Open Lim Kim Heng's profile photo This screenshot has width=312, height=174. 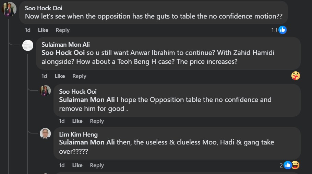(45, 134)
